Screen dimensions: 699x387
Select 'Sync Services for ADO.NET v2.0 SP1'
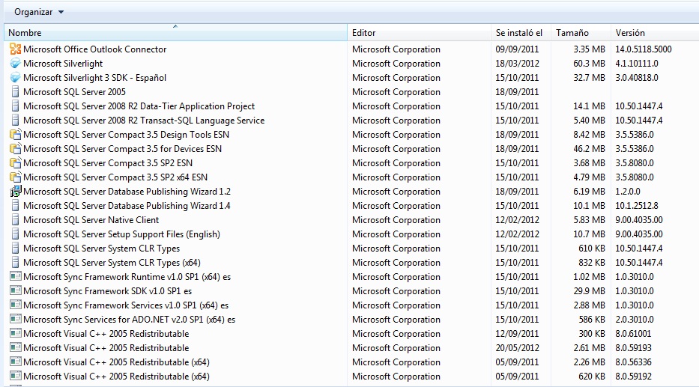[x=130, y=320]
